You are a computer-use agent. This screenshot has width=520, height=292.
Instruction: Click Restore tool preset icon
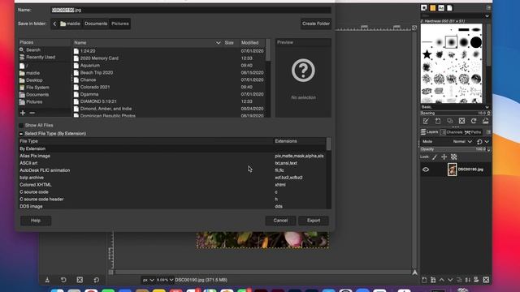[63, 280]
